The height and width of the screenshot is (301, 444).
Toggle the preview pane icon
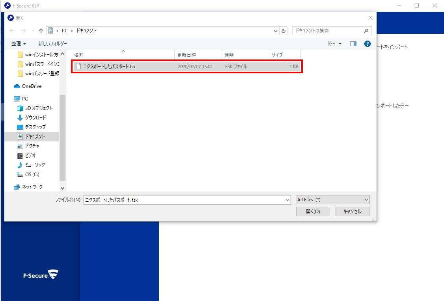(x=353, y=44)
